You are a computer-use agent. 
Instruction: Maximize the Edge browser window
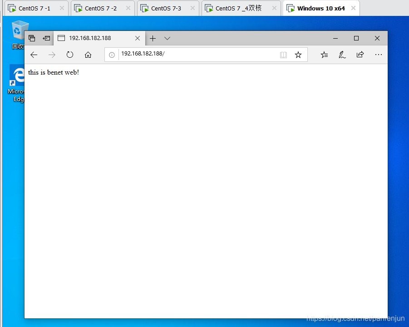click(356, 38)
